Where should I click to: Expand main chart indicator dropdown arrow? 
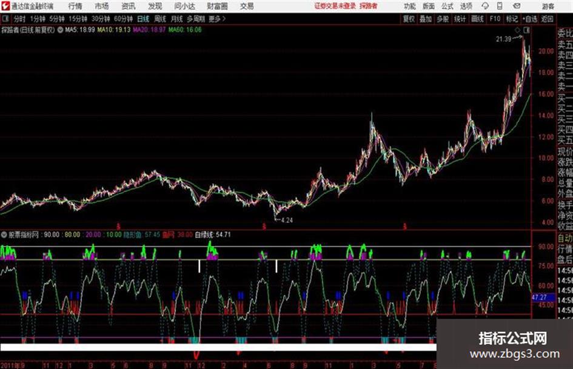tap(60, 30)
